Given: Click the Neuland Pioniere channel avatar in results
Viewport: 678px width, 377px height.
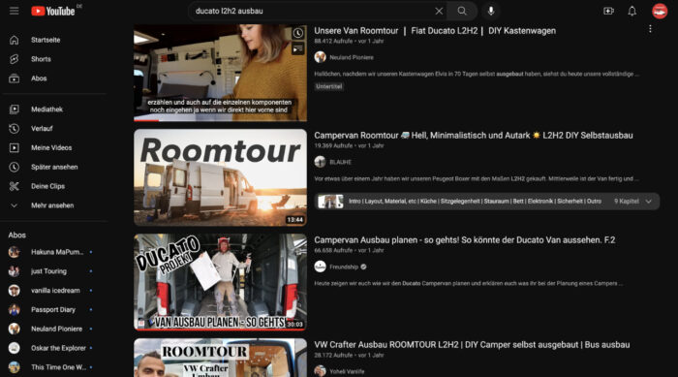Looking at the screenshot, I should (320, 57).
